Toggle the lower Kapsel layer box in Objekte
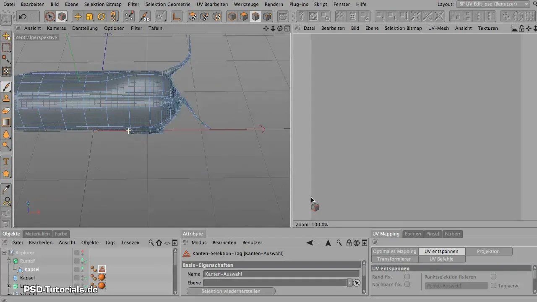 click(77, 278)
